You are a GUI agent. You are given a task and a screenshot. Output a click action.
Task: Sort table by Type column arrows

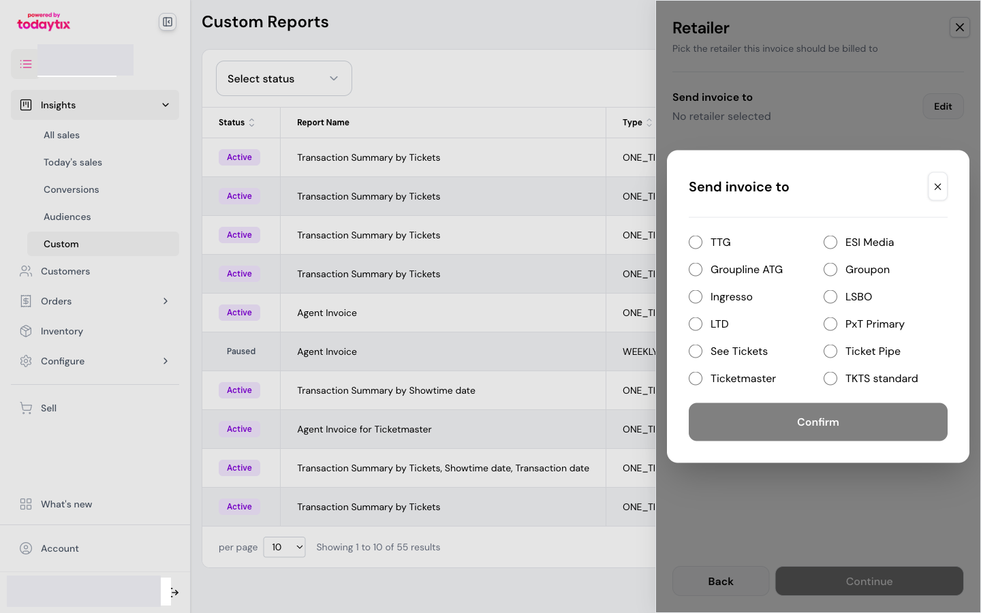[649, 123]
